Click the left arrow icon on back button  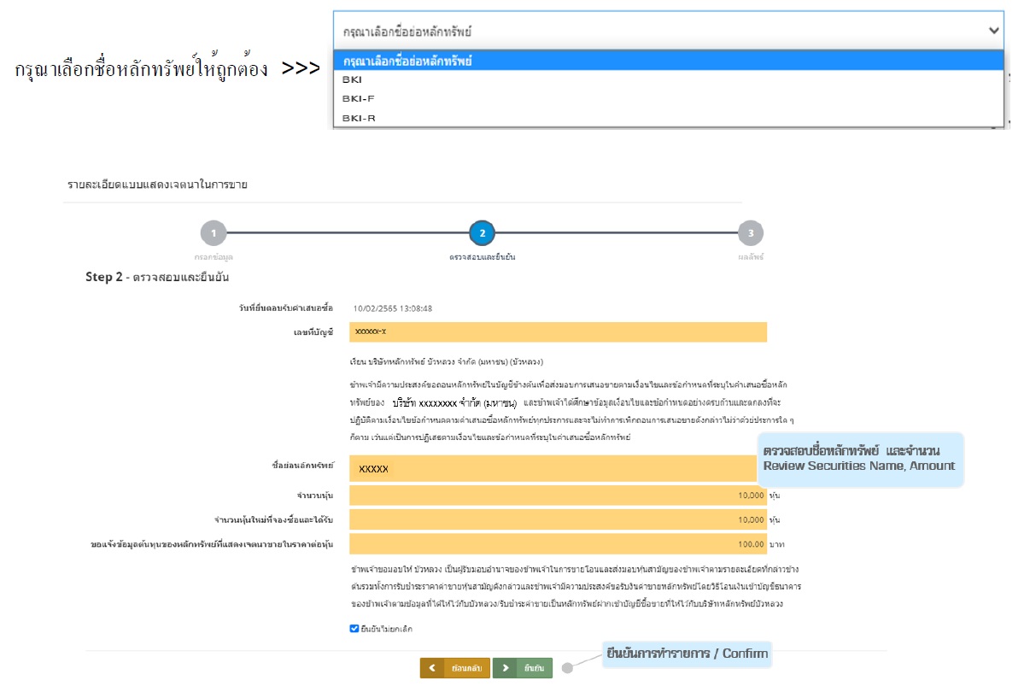[x=432, y=668]
